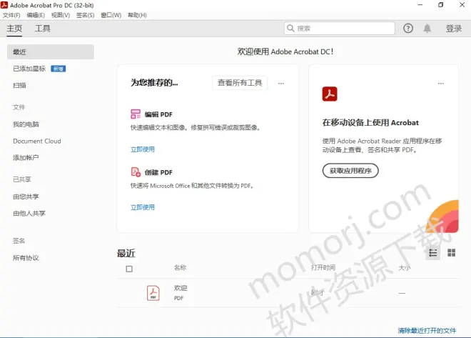Click 立即使用 under 创建 PDF
The height and width of the screenshot is (338, 471).
143,207
